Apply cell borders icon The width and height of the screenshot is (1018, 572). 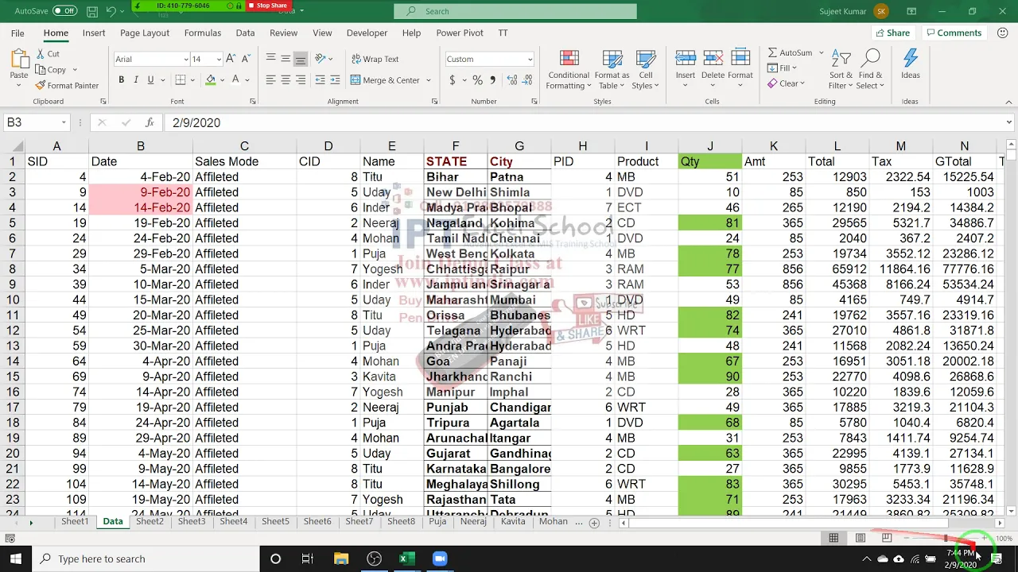tap(181, 79)
